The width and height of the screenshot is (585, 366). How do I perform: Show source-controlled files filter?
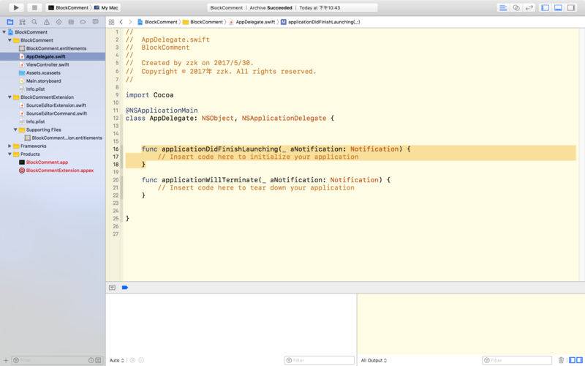(x=98, y=360)
